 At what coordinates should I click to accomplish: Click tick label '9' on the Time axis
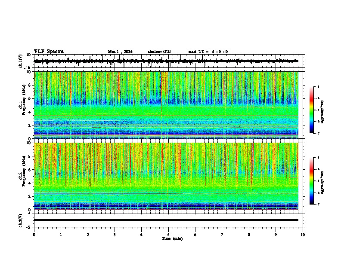point(276,235)
